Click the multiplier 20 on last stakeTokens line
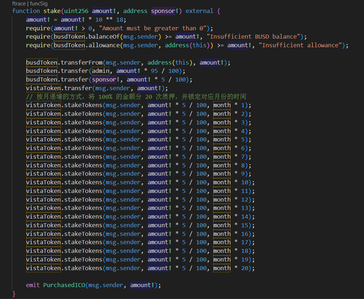364x299 pixels. click(x=245, y=268)
